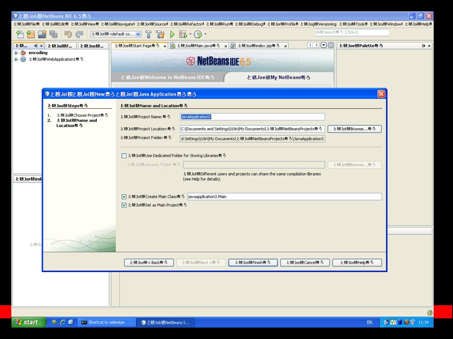453x339 pixels.
Task: Click the Project Name input field
Action: 252,117
